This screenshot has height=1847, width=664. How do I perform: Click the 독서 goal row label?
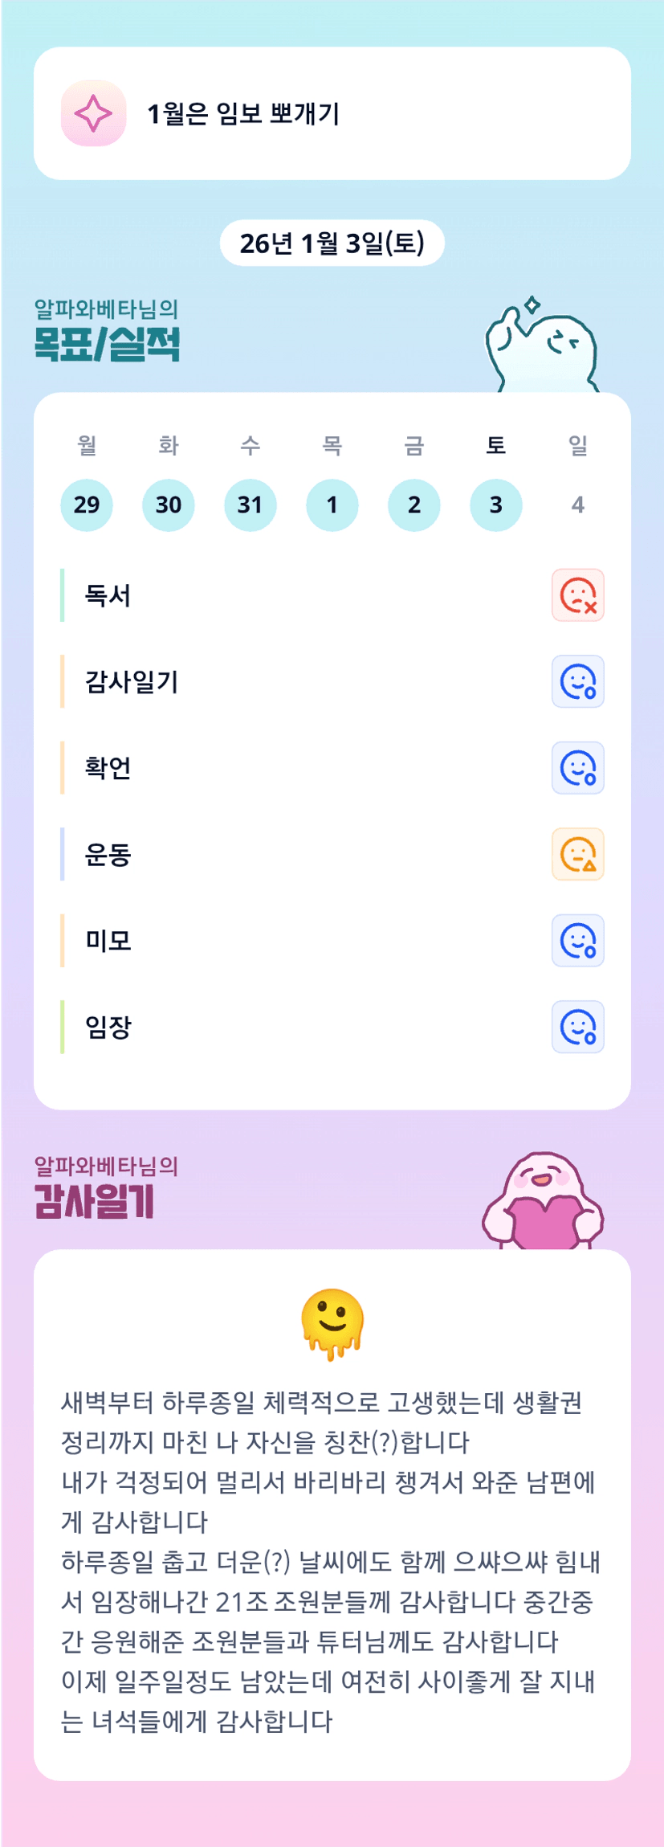108,595
